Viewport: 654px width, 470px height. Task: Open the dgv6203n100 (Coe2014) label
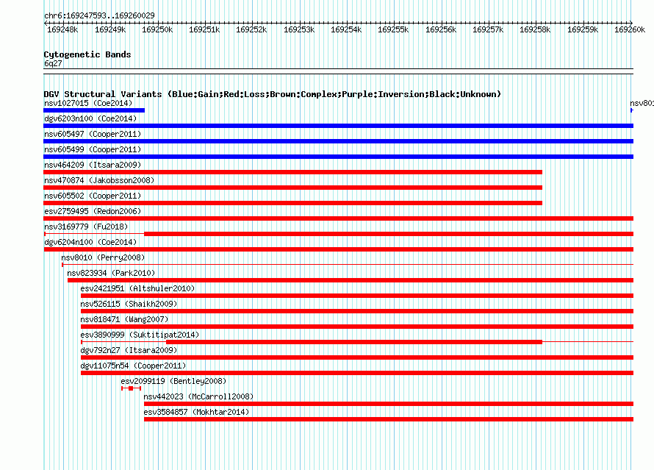coord(90,118)
